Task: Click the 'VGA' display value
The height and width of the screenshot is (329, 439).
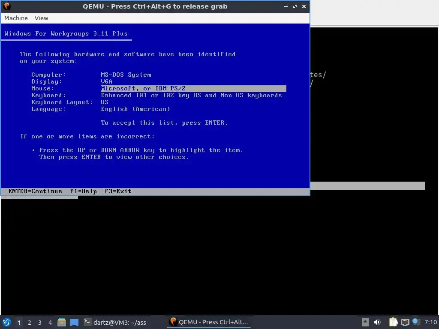Action: click(106, 82)
